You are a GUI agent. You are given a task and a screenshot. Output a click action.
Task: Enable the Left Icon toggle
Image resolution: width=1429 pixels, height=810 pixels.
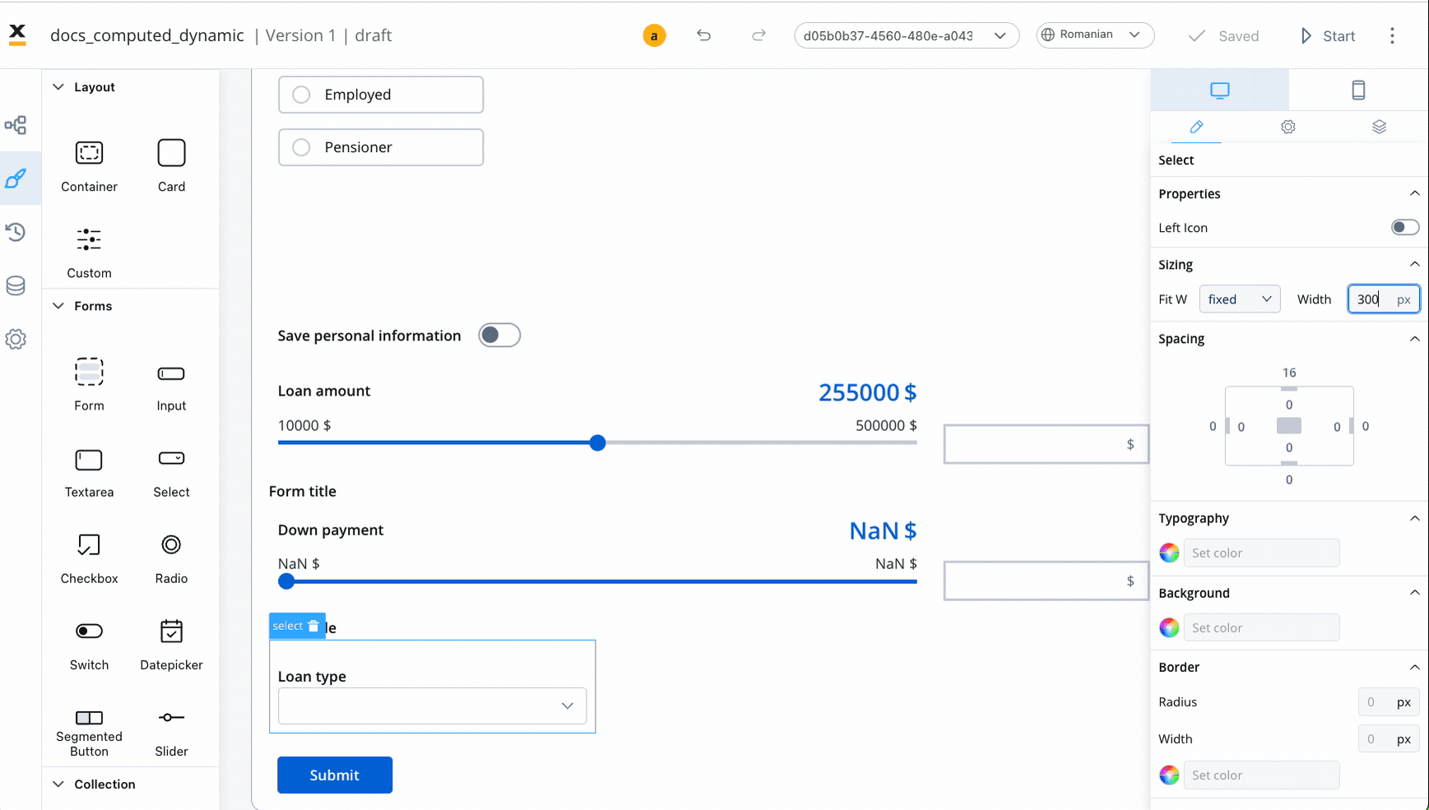1404,228
